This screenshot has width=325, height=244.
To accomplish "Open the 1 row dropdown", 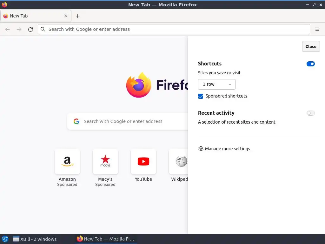I will (x=216, y=84).
